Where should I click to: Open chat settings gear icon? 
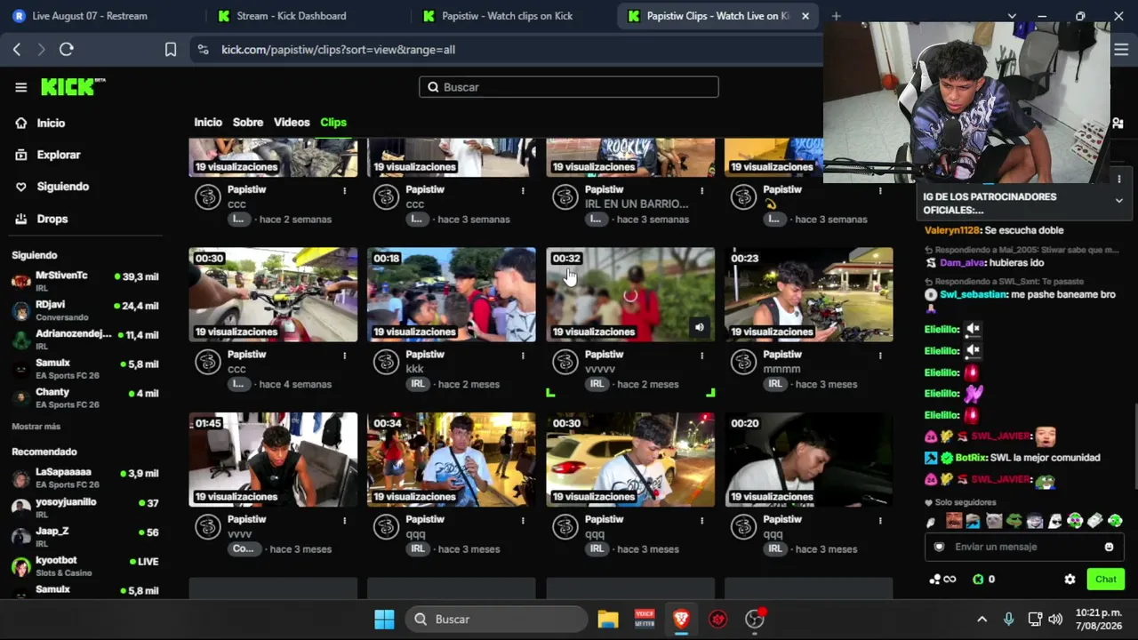[x=1070, y=579]
